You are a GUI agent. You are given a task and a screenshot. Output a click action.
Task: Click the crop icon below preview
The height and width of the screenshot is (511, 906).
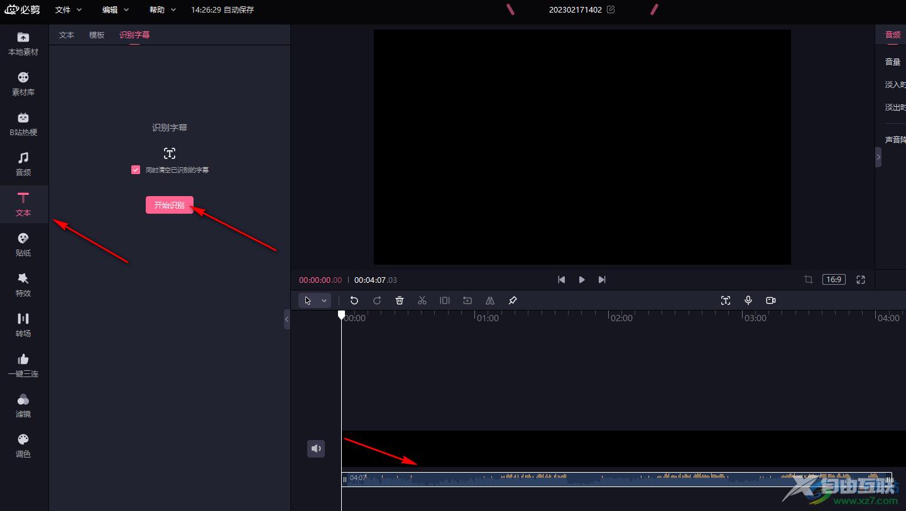[x=809, y=280]
